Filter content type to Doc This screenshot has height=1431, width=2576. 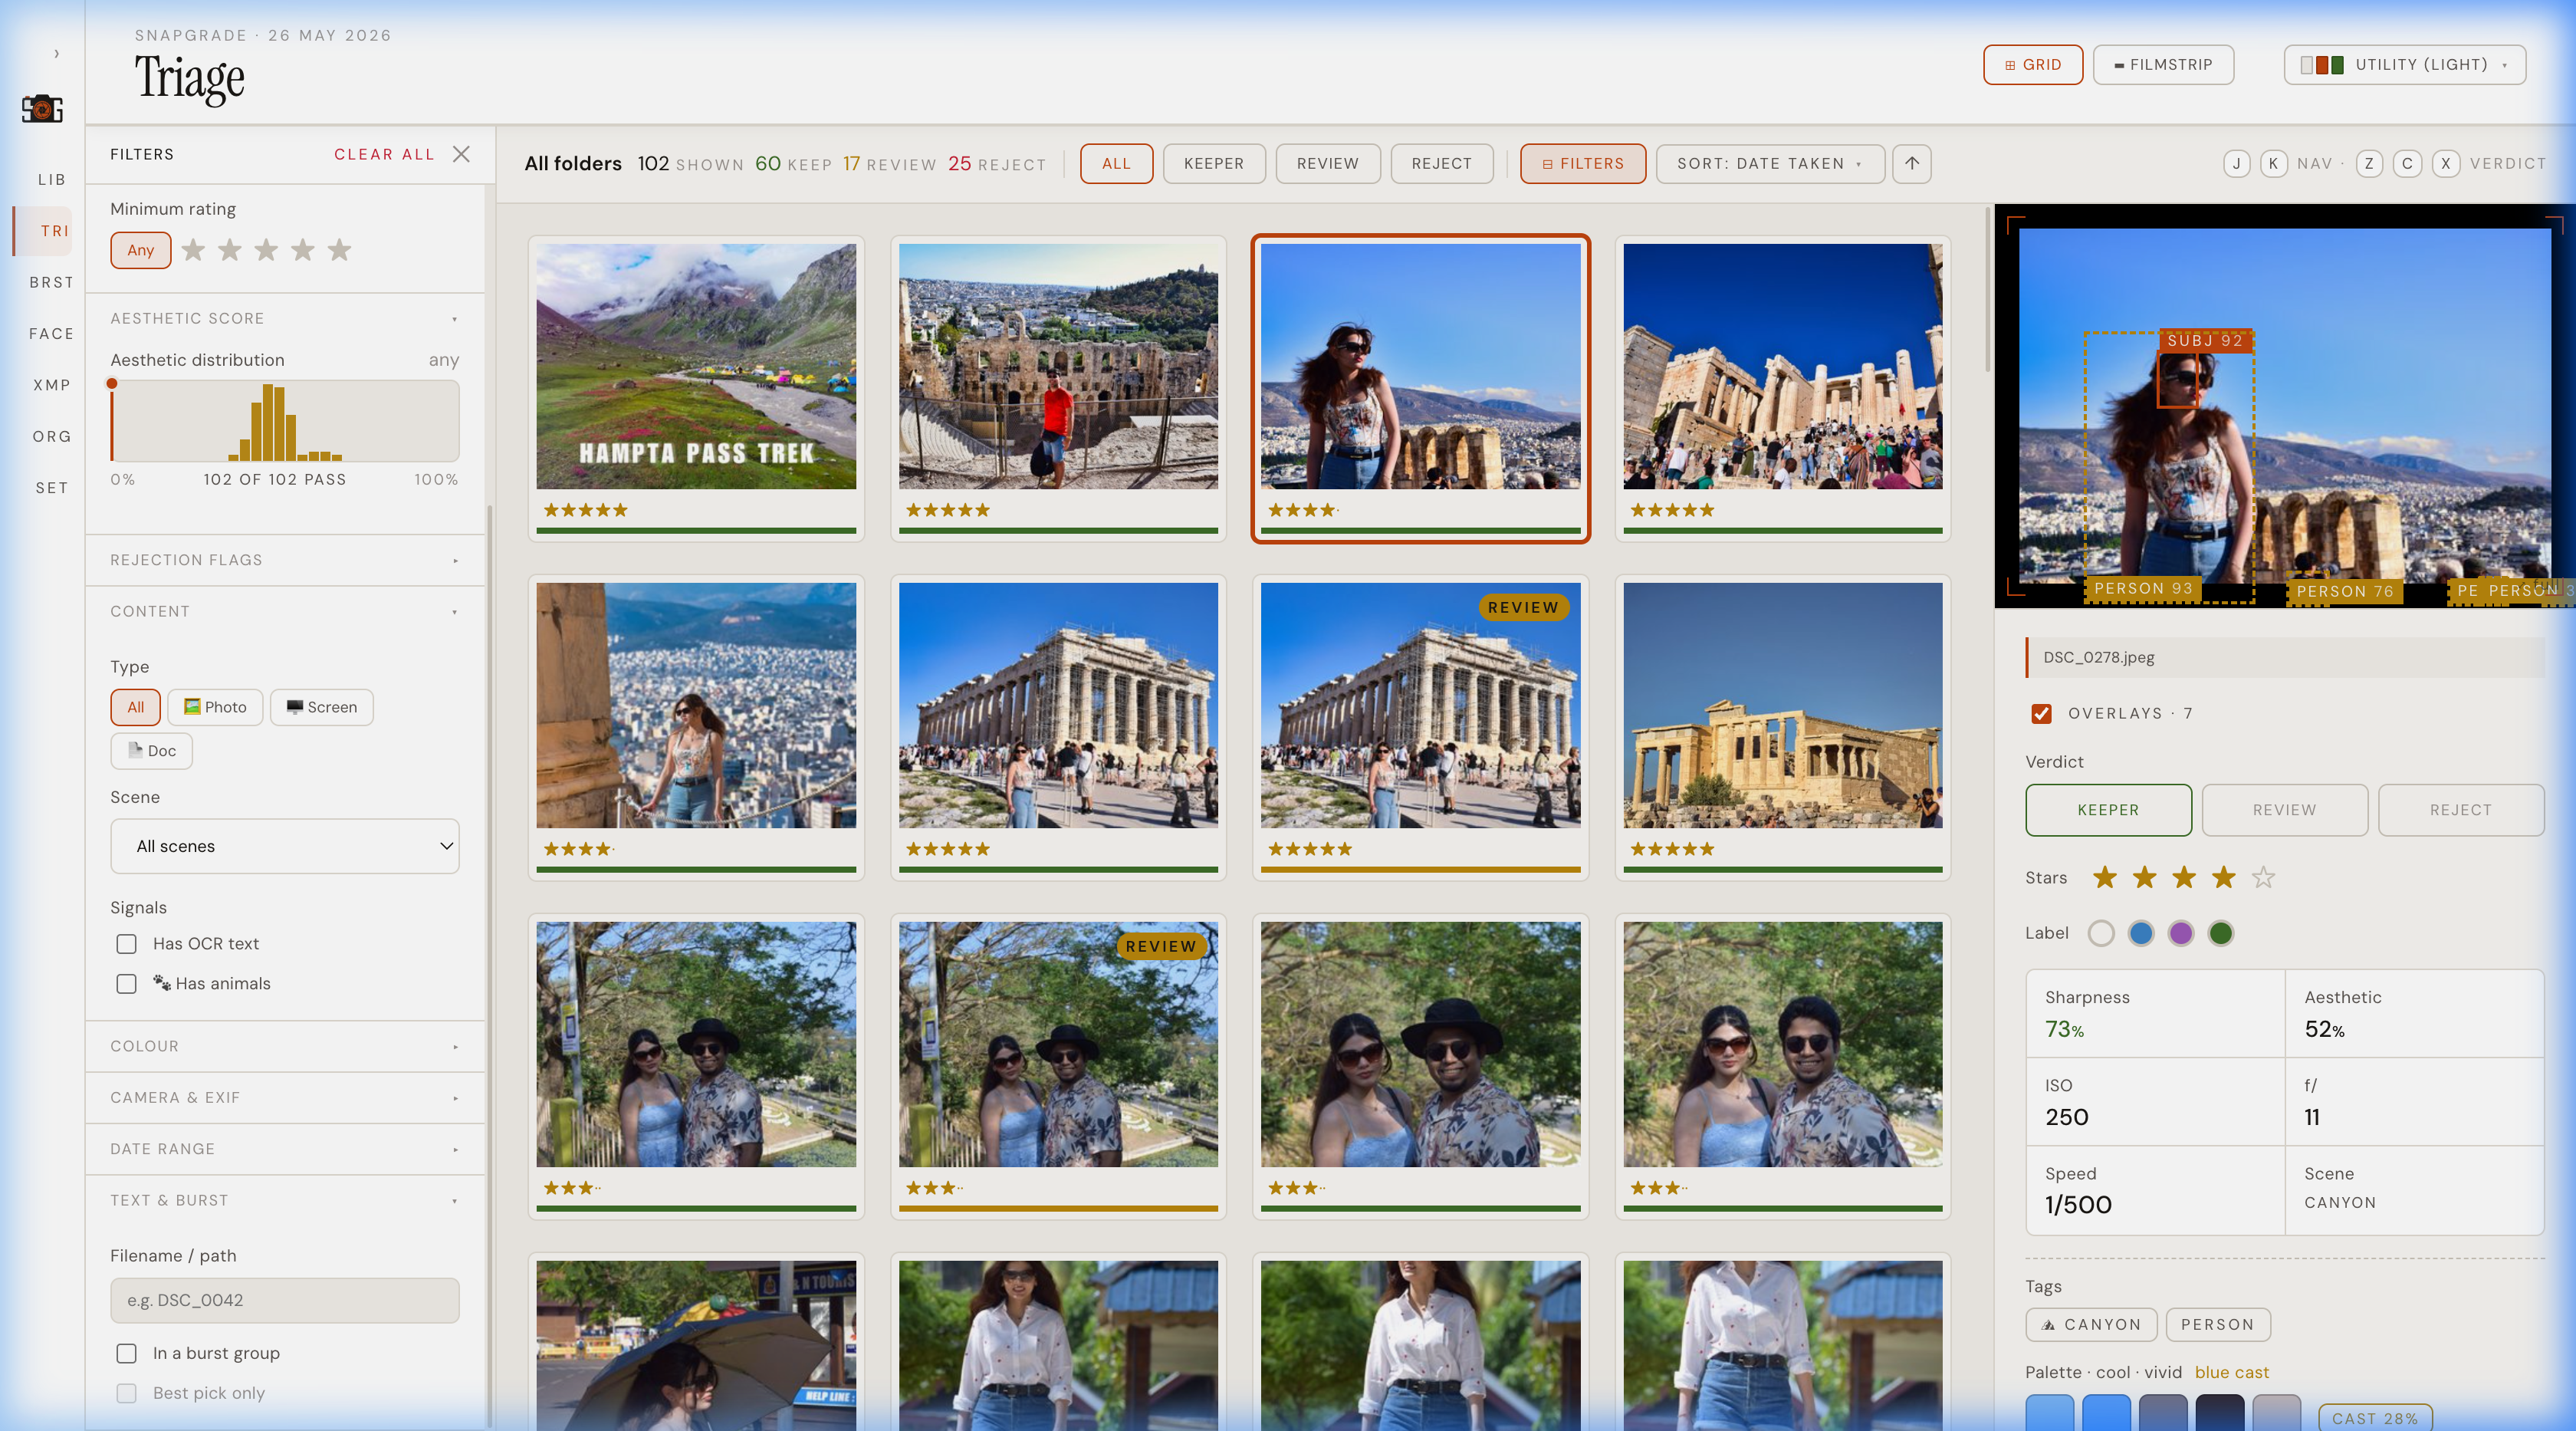[151, 751]
